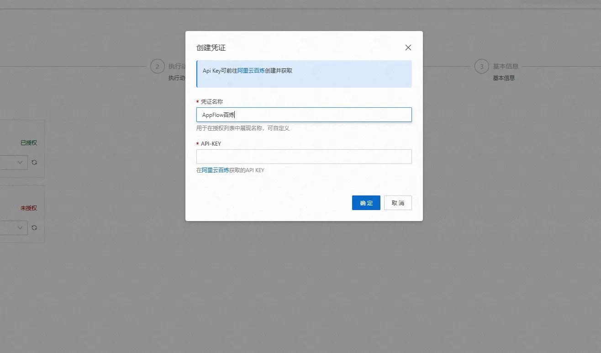The image size is (601, 353).
Task: Click refresh icon beside 未授权 dropdown
Action: [x=34, y=227]
